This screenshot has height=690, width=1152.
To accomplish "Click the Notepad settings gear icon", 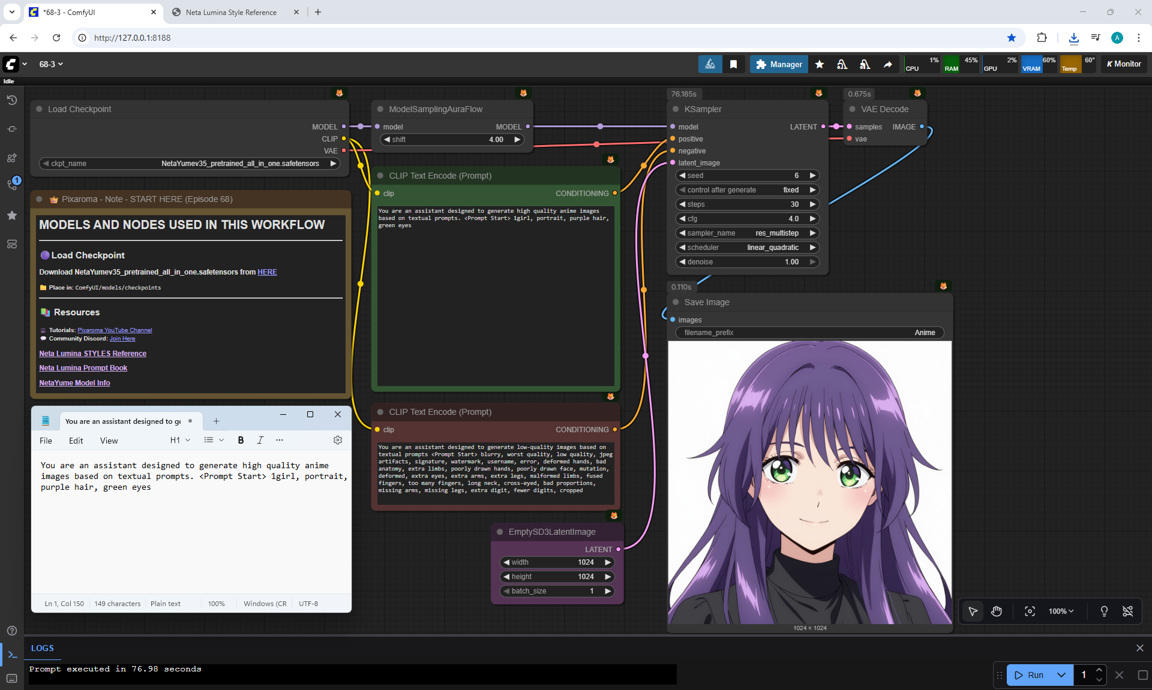I will point(338,440).
